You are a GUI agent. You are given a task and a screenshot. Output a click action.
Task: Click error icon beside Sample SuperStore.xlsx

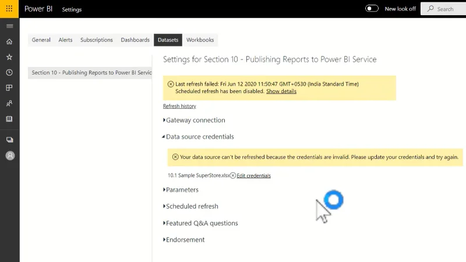tap(233, 176)
